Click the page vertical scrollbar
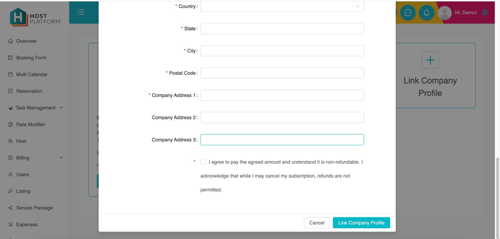Image resolution: width=500 pixels, height=239 pixels. 497,198
